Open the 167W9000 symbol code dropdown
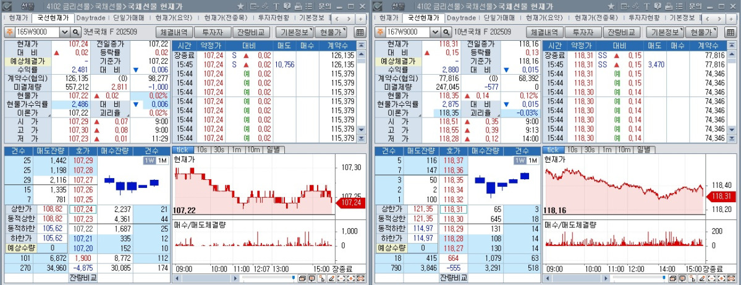Image resolution: width=741 pixels, height=285 pixels. point(435,32)
